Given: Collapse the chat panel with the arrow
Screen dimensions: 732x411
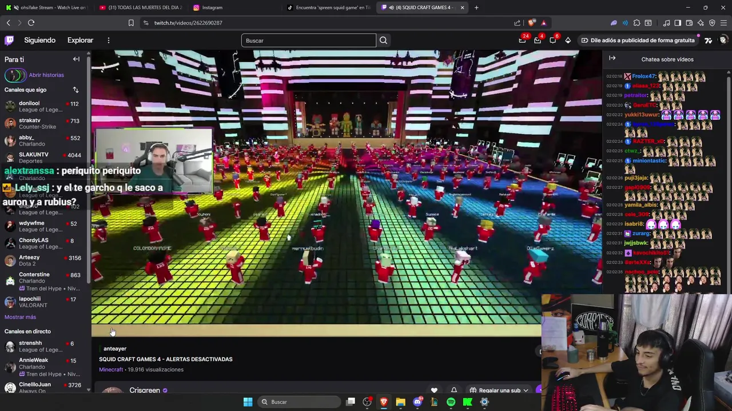Looking at the screenshot, I should point(612,58).
